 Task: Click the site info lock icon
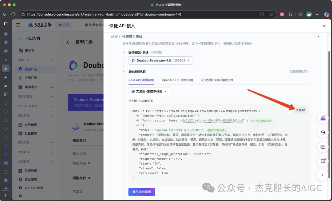click(23, 14)
